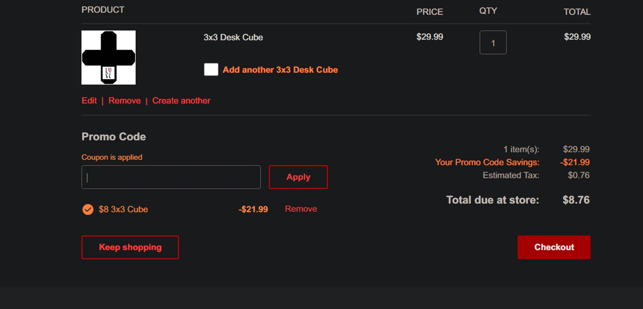Click the $8 3x3 Cube coupon label
This screenshot has width=643, height=309.
point(123,209)
